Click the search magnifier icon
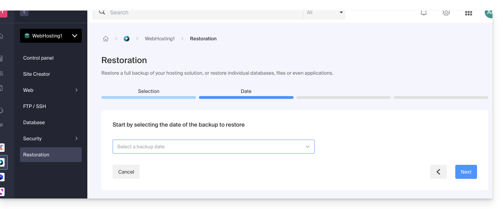The image size is (503, 209). pyautogui.click(x=102, y=12)
